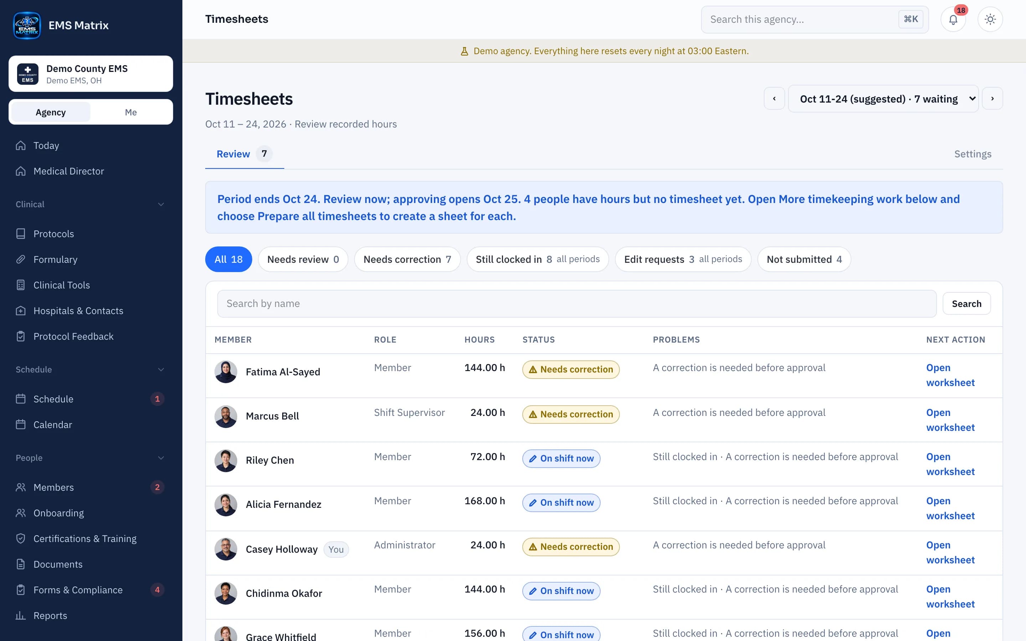Open Calendar in sidebar

click(x=90, y=425)
